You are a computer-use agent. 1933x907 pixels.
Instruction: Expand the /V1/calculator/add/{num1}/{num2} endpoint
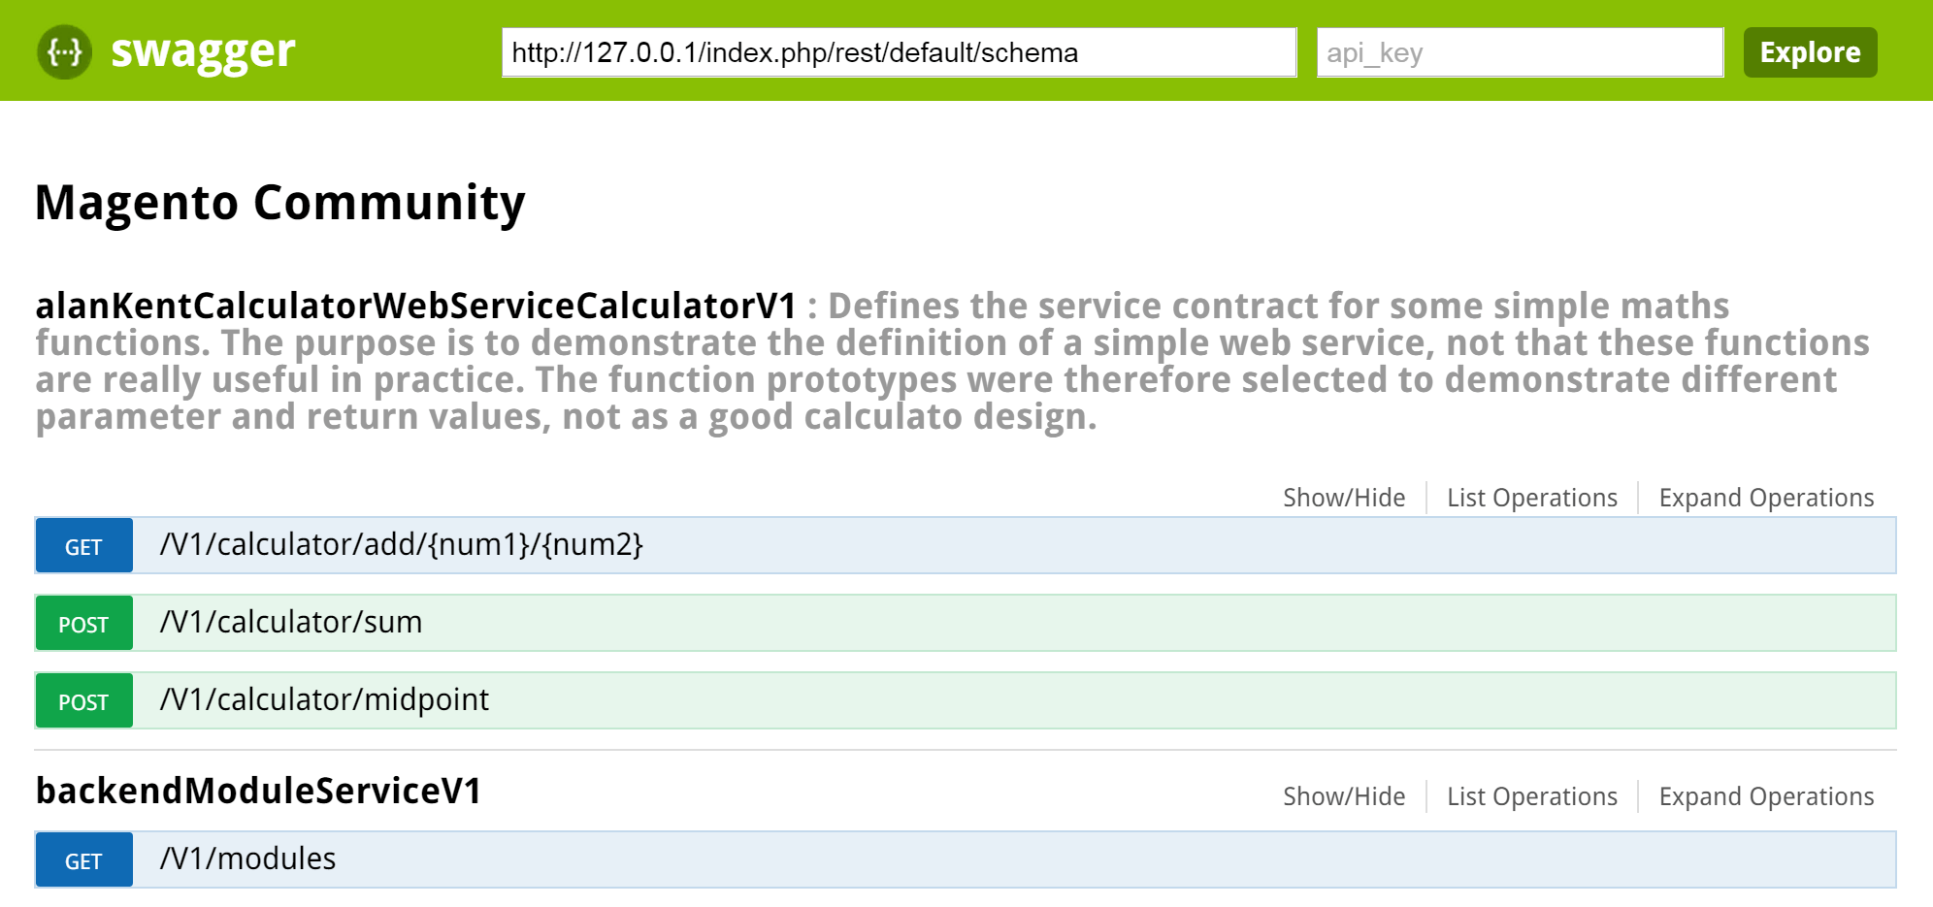pyautogui.click(x=401, y=545)
